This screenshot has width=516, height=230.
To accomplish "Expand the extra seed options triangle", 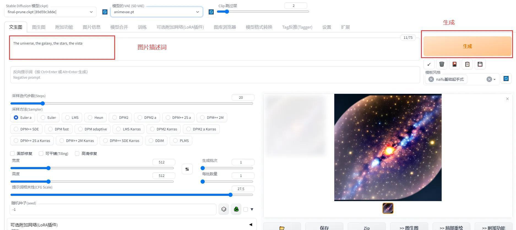I will [252, 209].
